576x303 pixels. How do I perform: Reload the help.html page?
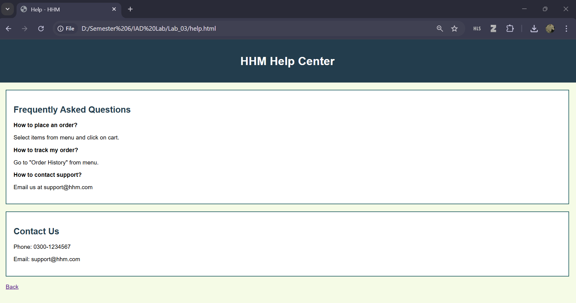(x=41, y=29)
